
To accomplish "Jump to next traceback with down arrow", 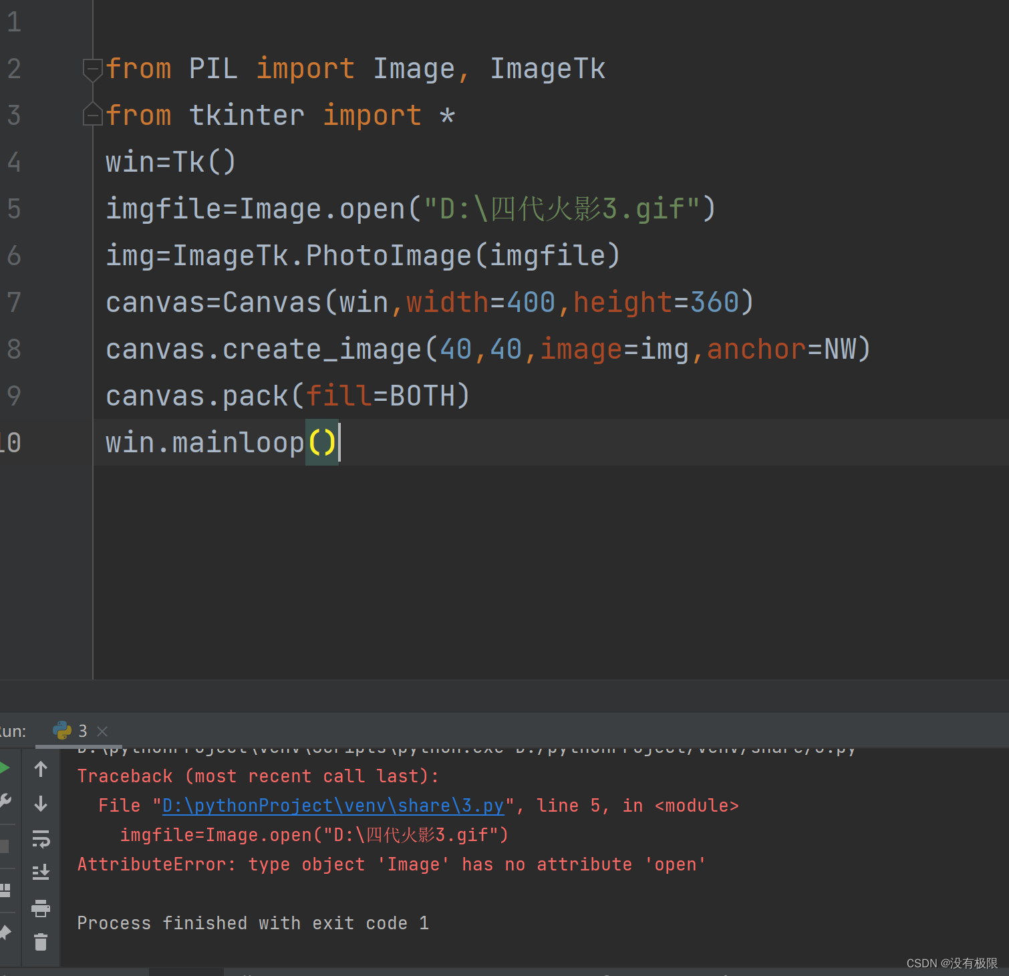I will point(41,802).
